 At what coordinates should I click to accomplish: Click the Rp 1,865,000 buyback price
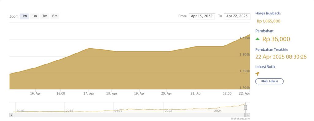tap(269, 21)
